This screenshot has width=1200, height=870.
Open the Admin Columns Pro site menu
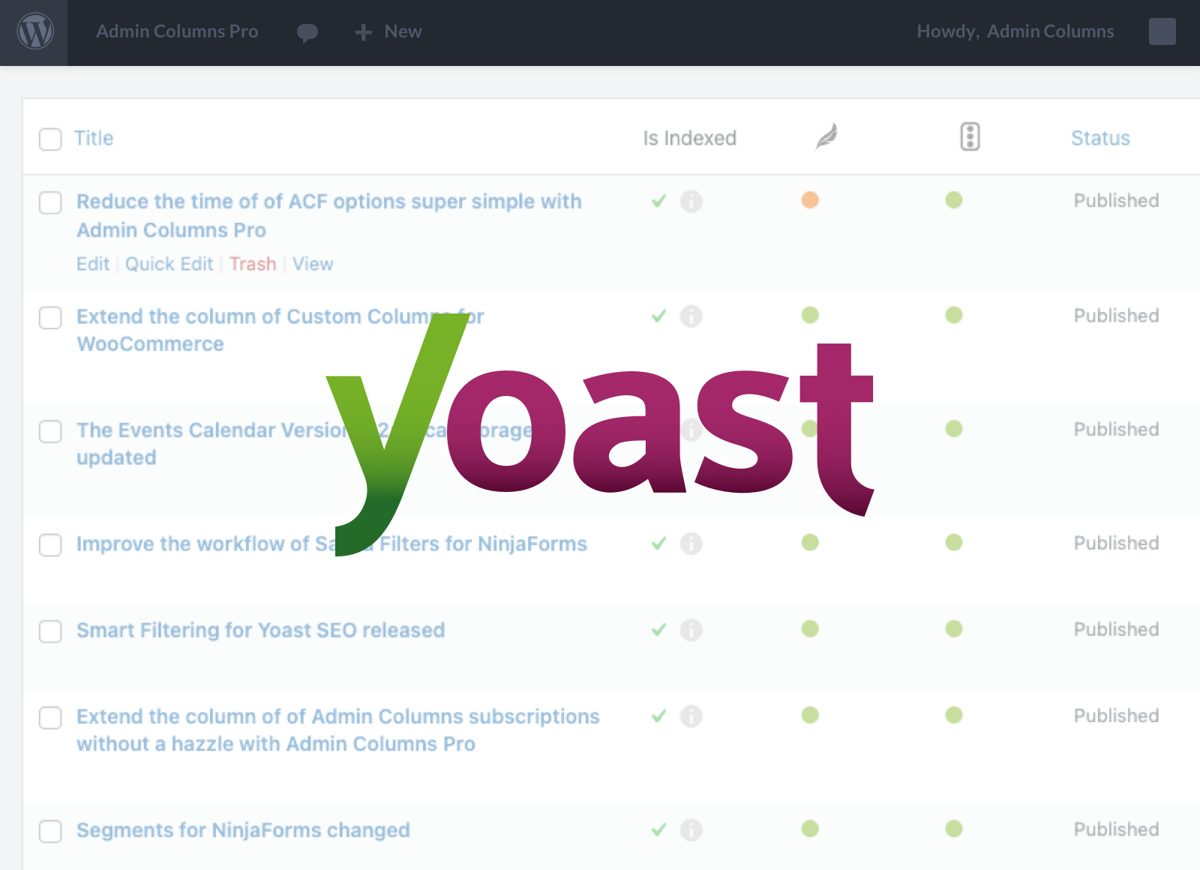pos(177,31)
